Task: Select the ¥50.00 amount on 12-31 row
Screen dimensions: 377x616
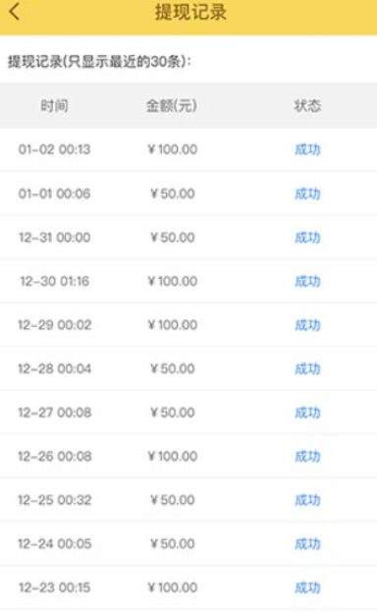Action: click(173, 238)
